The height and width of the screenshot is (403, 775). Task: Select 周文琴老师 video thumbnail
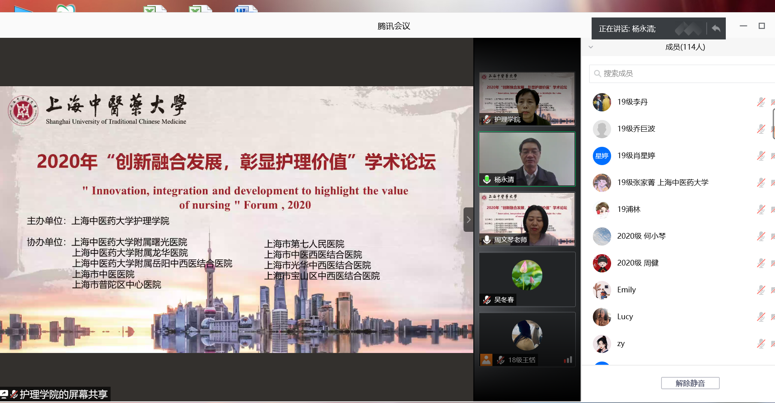tap(527, 219)
